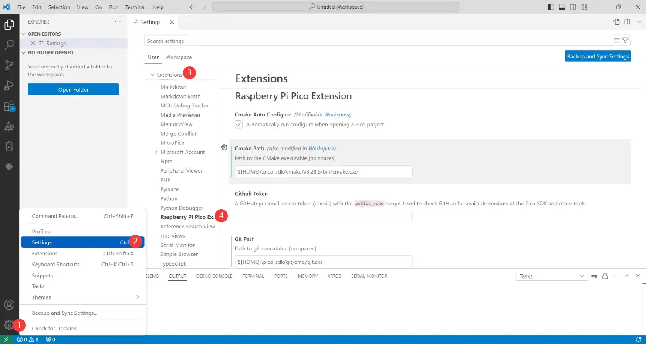Click the settings filter funnel icon
The image size is (646, 344).
pyautogui.click(x=626, y=41)
